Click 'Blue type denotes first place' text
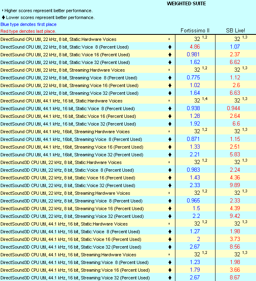Screen dimensions: 256x281 pyautogui.click(x=28, y=24)
